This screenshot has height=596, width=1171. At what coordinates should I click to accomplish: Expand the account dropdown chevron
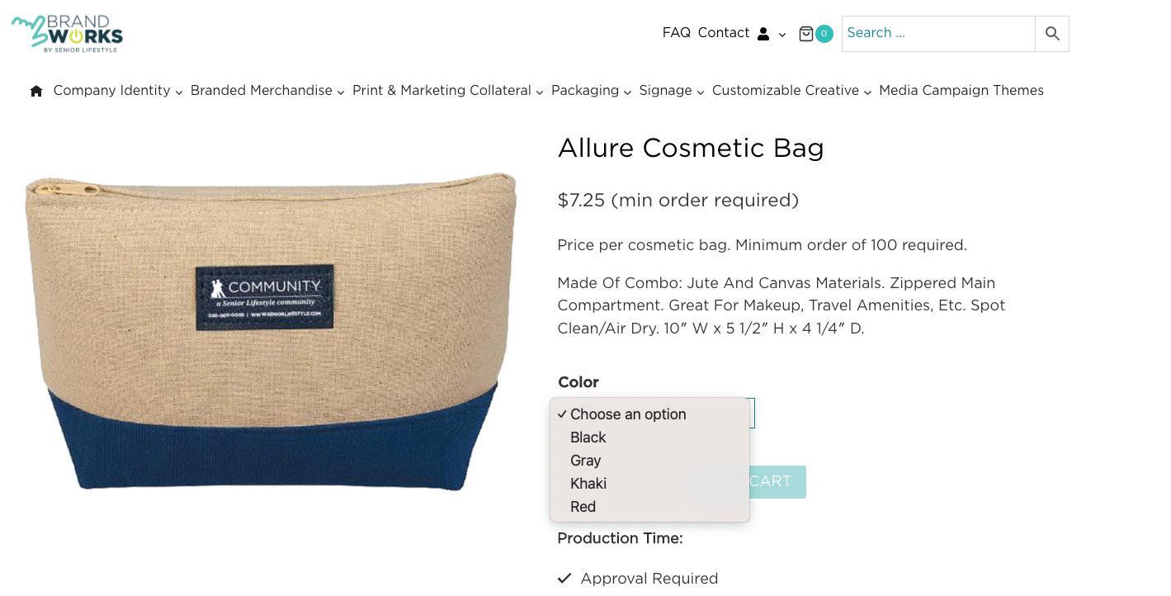click(782, 35)
